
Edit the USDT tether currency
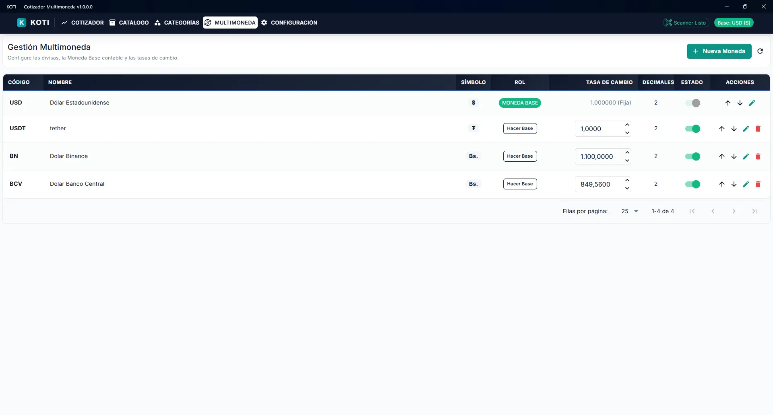click(746, 129)
